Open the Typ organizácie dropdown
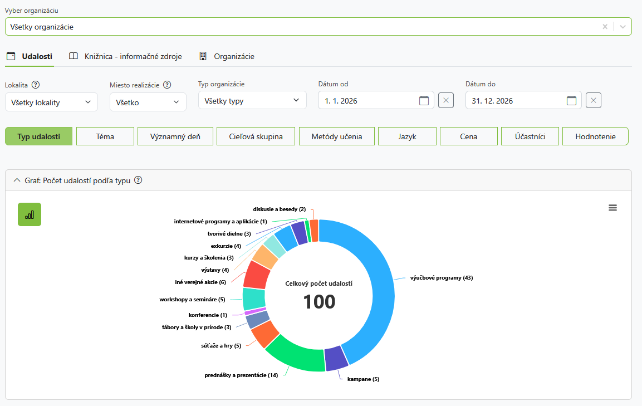The height and width of the screenshot is (406, 642). 252,101
